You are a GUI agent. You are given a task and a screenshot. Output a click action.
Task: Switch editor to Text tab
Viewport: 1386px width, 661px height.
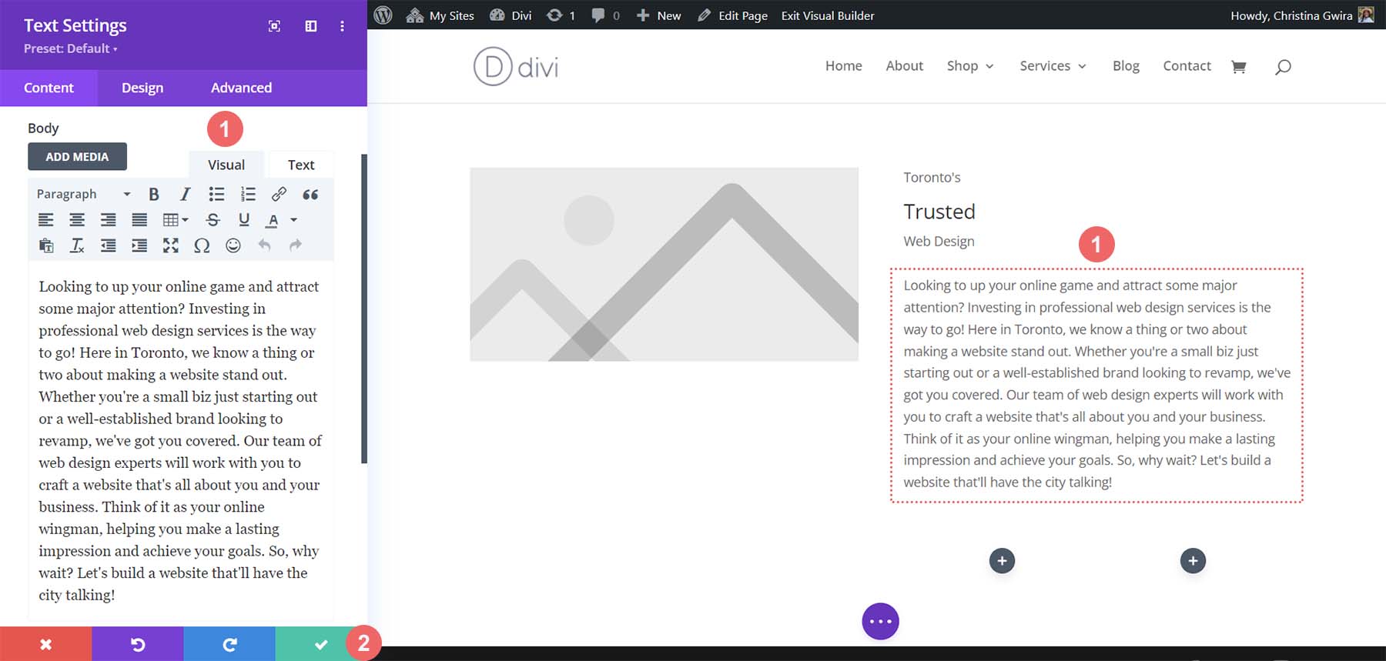click(300, 165)
